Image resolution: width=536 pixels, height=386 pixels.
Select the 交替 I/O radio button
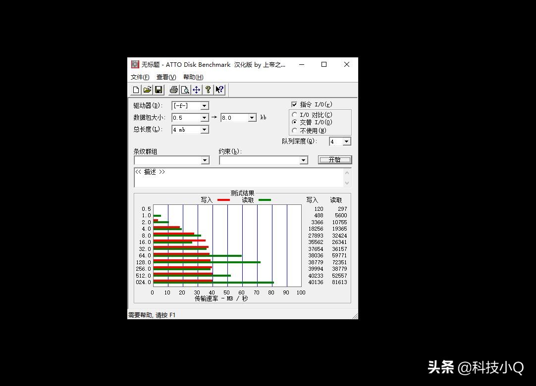tap(294, 122)
